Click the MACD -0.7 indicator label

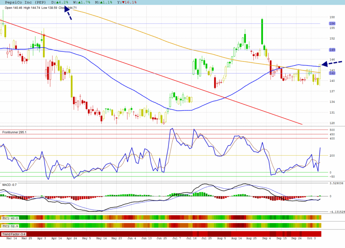click(x=9, y=185)
